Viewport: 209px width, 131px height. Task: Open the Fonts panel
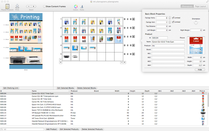pyautogui.click(x=82, y=6)
